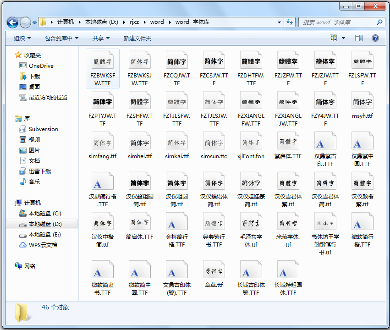
Task: Select the FZCQJW.TTF font file icon
Action: click(176, 60)
